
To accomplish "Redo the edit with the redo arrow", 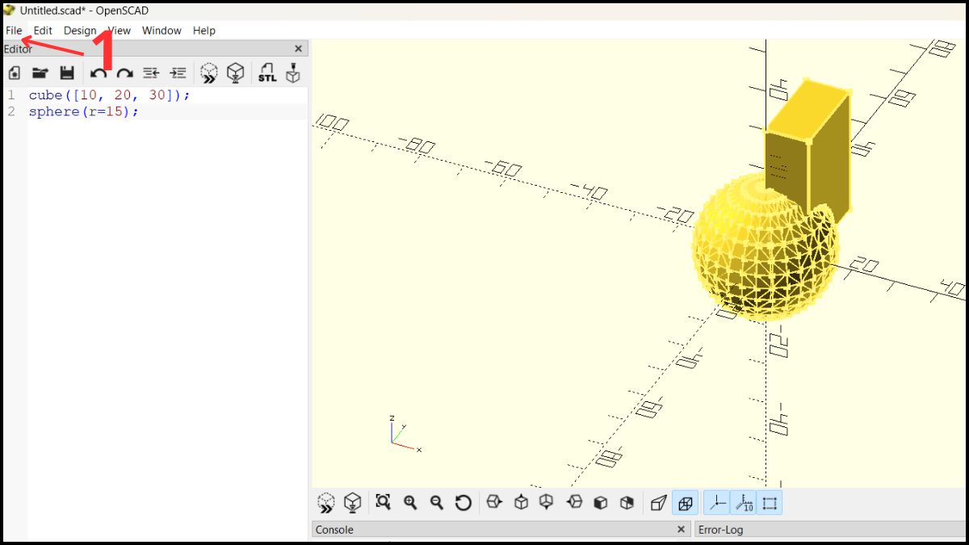I will coord(124,73).
